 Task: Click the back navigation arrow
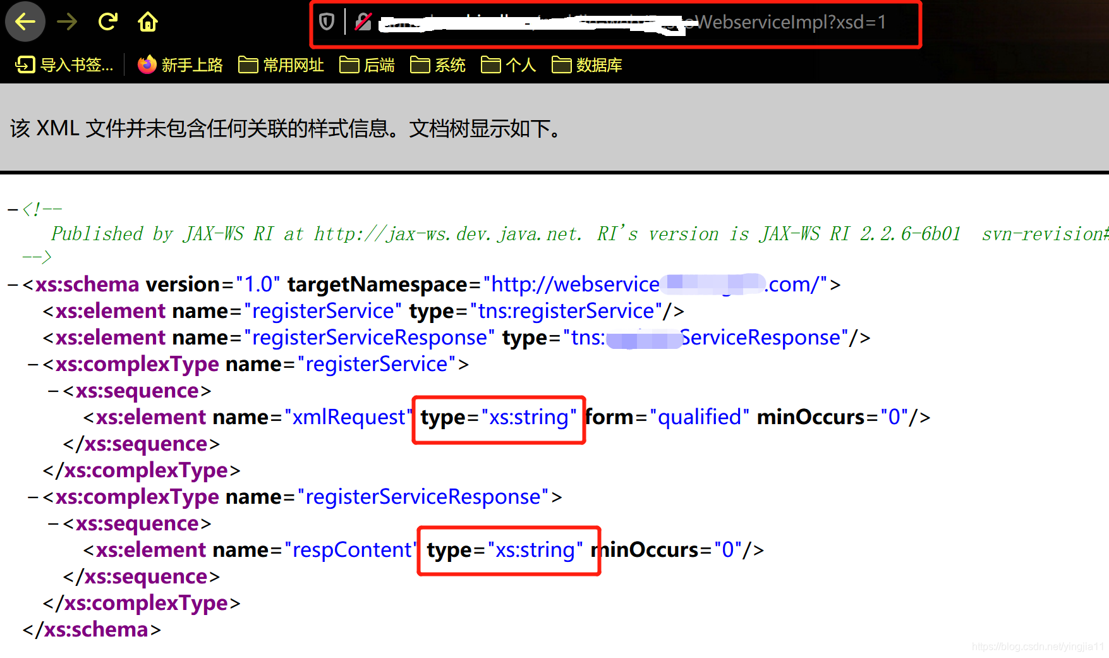click(24, 21)
